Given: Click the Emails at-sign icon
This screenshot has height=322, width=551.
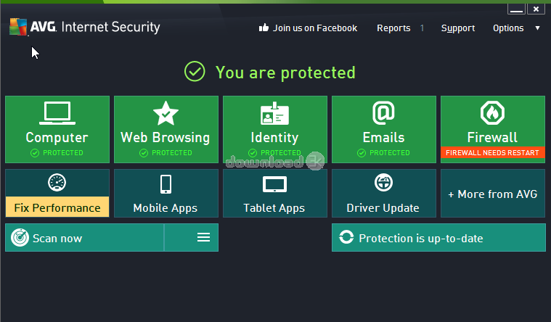Looking at the screenshot, I should 383,112.
